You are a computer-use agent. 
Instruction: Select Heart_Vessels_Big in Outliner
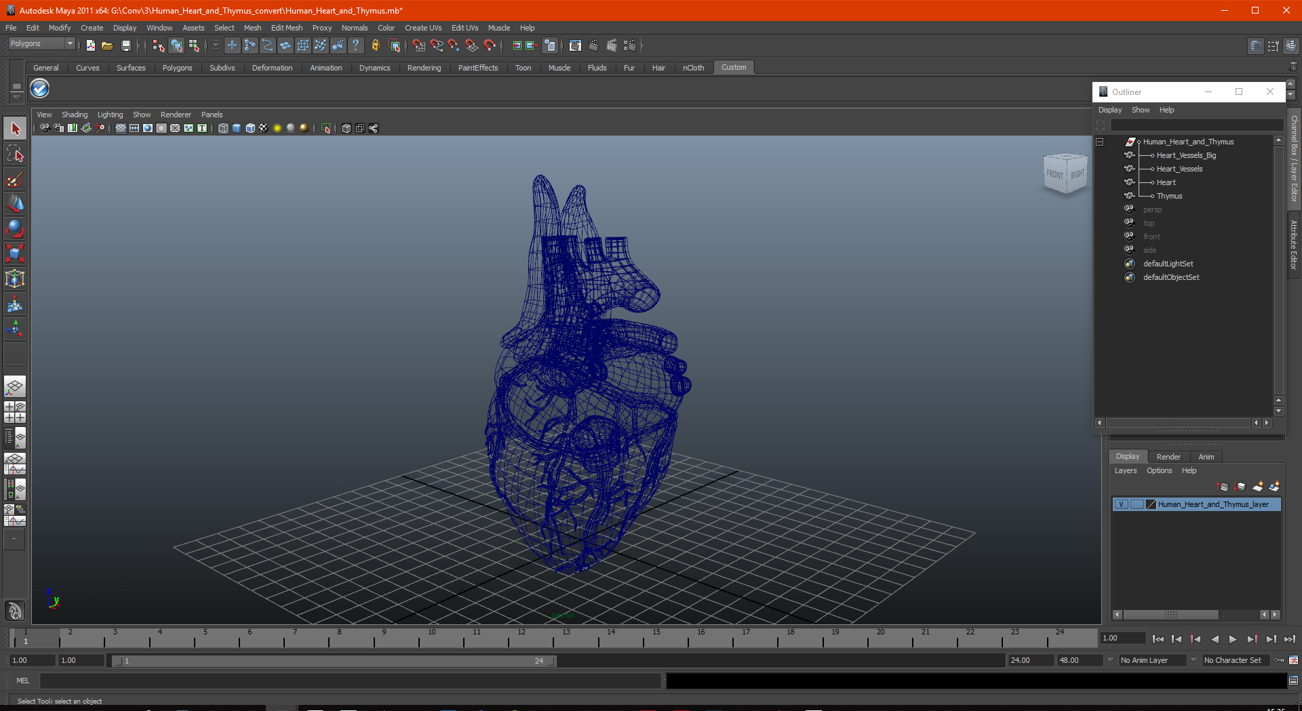1186,155
